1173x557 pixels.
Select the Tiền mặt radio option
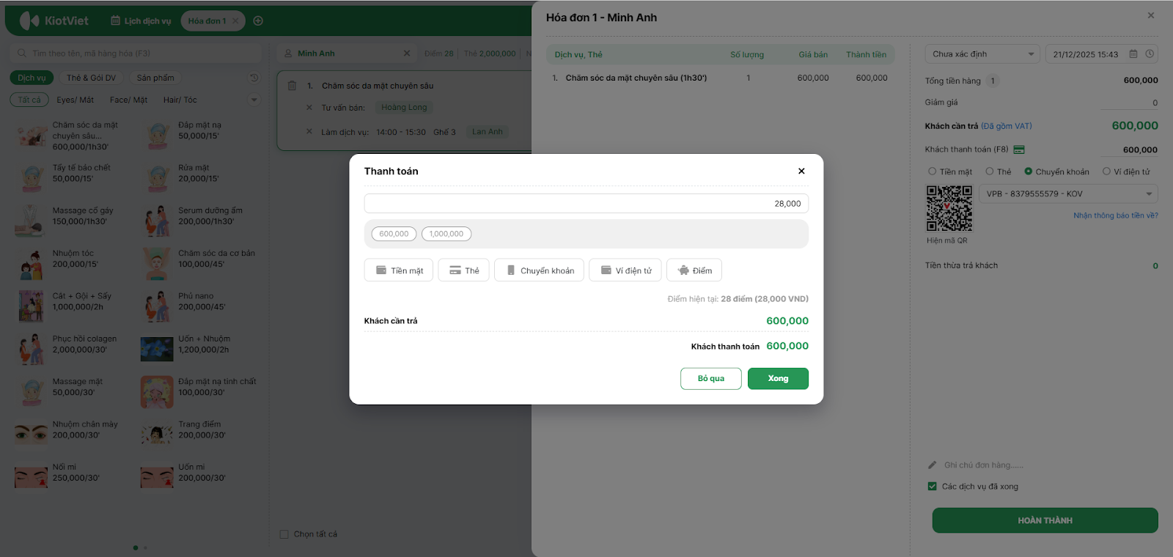933,171
